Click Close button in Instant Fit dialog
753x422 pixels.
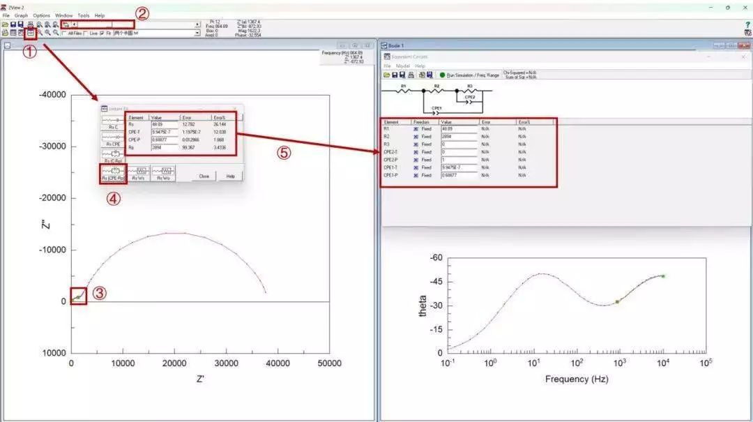pyautogui.click(x=204, y=176)
